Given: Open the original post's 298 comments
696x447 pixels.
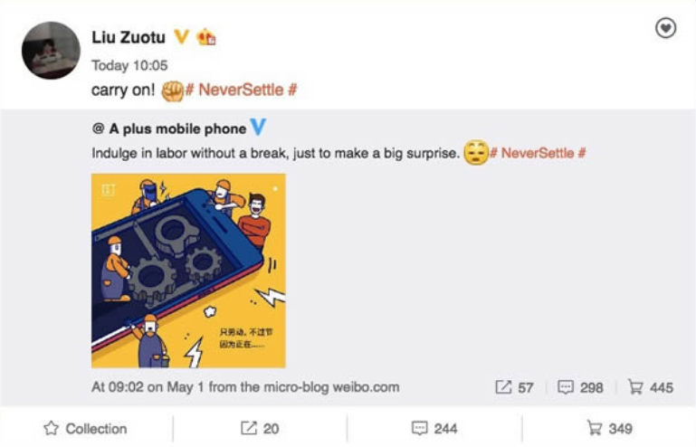Looking at the screenshot, I should [x=580, y=387].
